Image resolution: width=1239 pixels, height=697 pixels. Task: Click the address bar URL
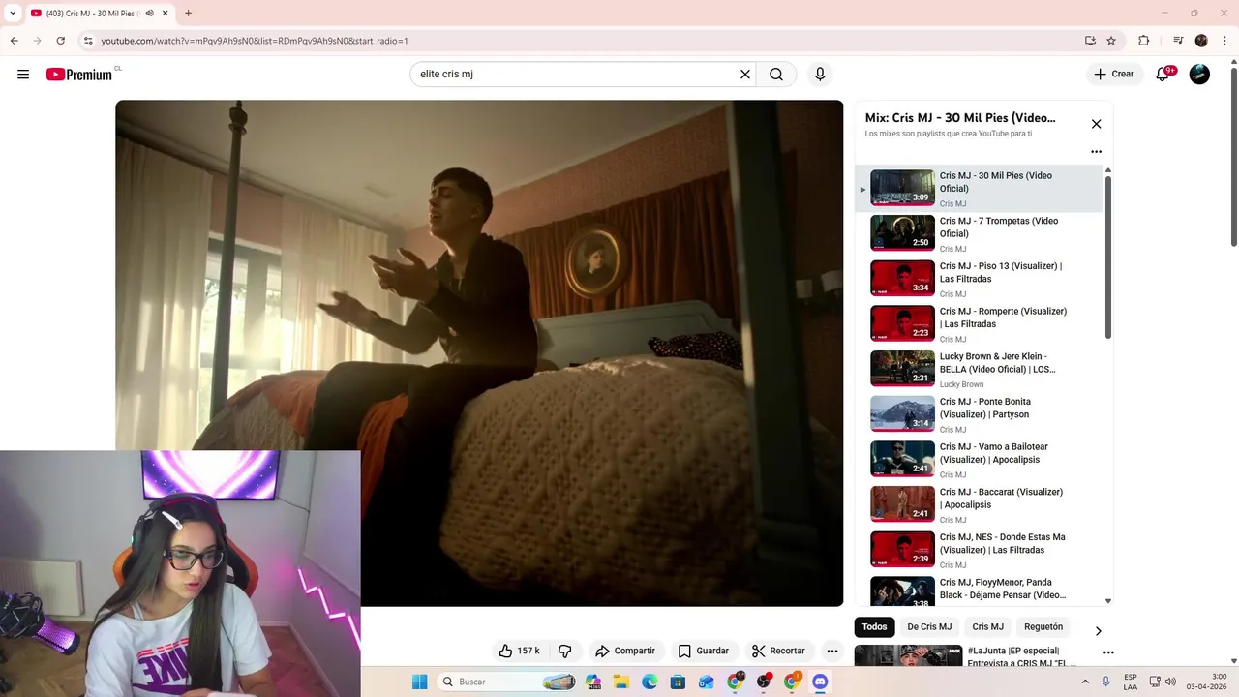click(255, 41)
